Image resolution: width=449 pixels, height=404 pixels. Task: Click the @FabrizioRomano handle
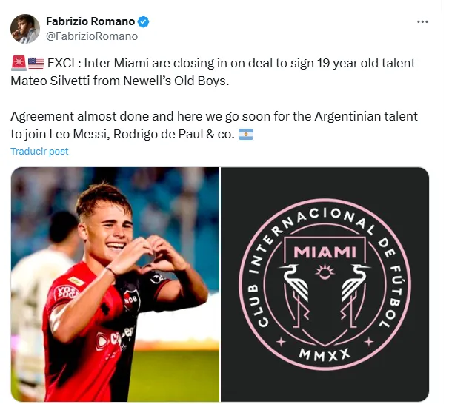click(92, 36)
